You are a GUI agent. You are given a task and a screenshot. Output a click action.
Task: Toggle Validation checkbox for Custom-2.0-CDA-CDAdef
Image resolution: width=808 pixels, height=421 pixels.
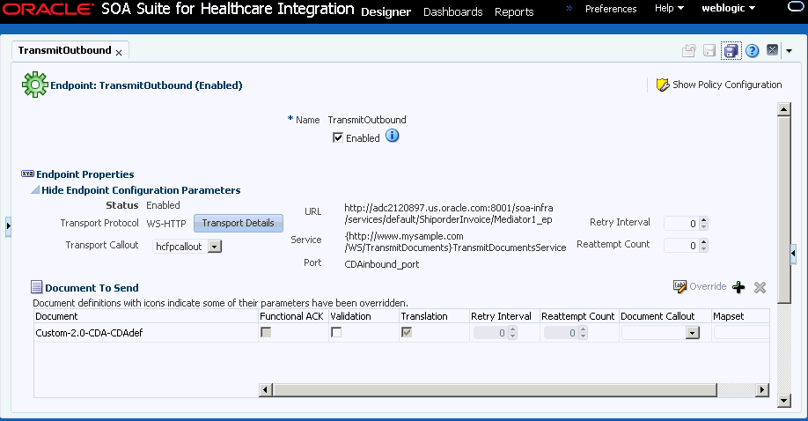click(336, 332)
